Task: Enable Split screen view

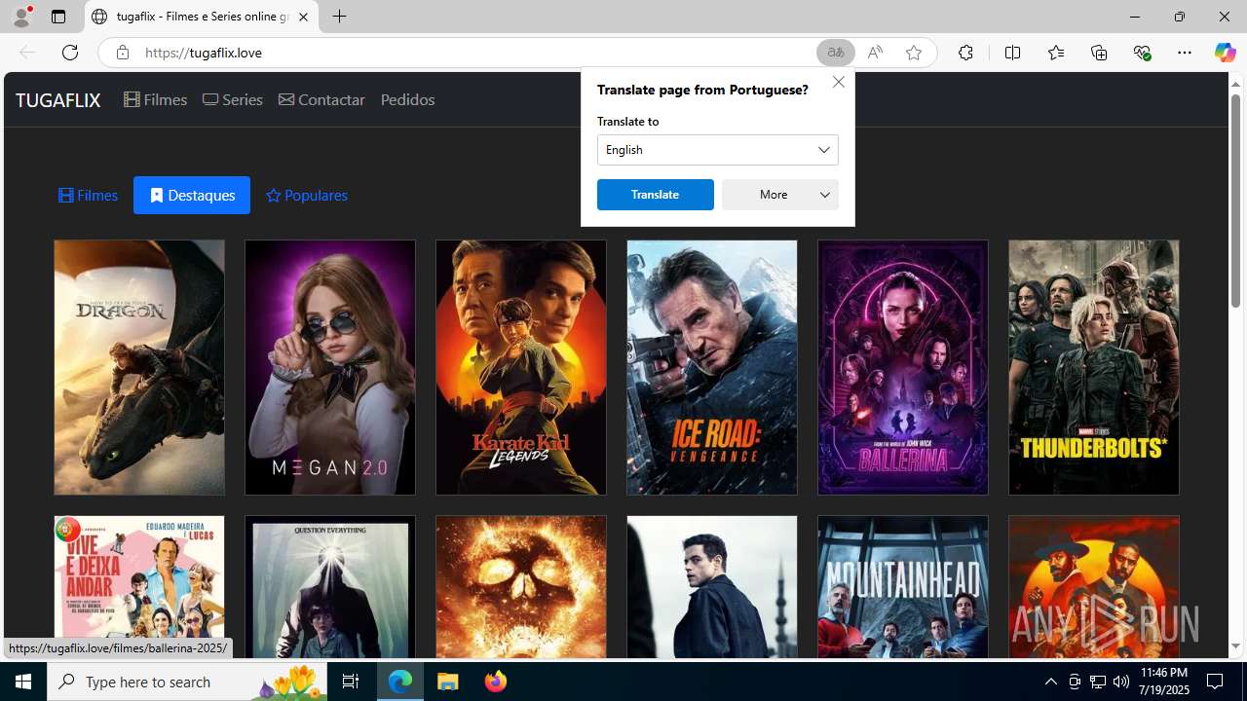Action: pyautogui.click(x=1012, y=53)
